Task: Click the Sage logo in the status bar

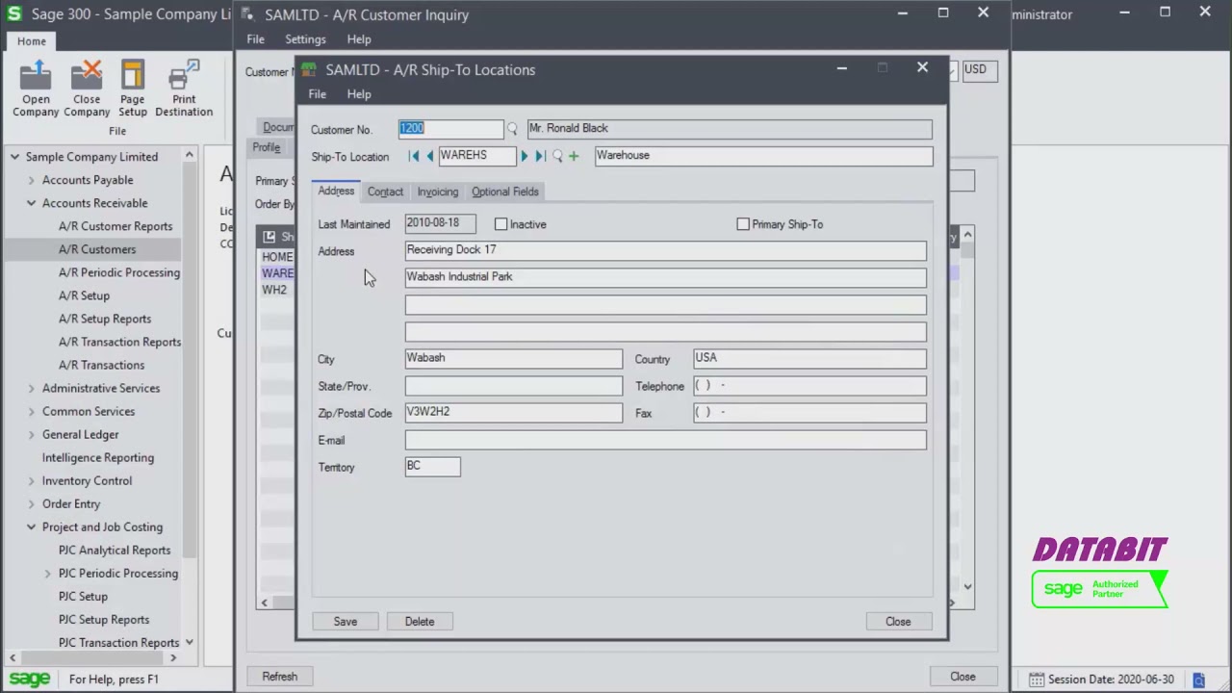Action: pos(30,680)
